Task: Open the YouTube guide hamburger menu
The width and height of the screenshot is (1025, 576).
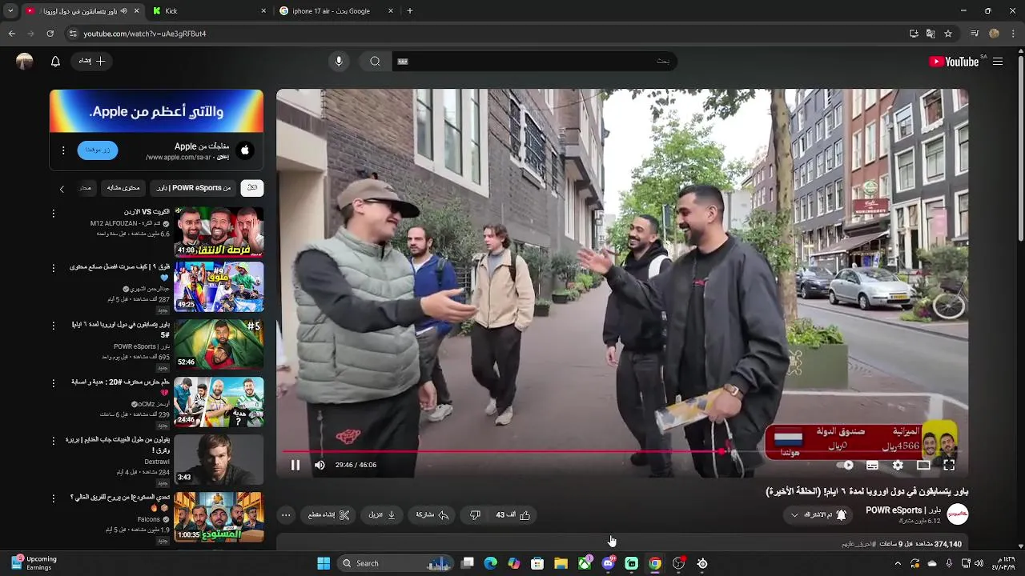Action: point(998,62)
